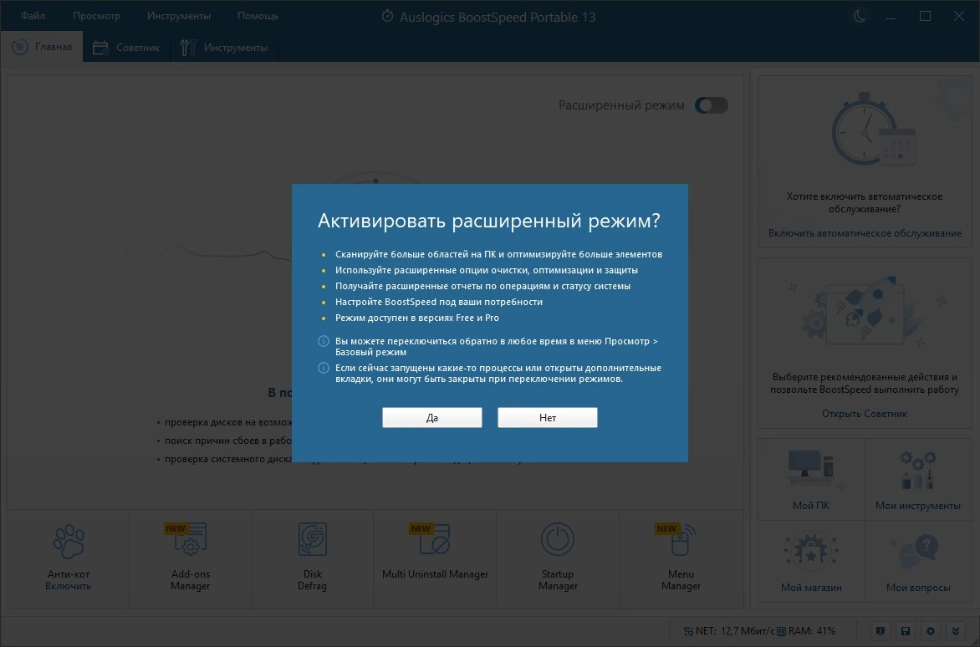Image resolution: width=980 pixels, height=647 pixels.
Task: Click text 'Режим доступен в версиях Free и Pro'
Action: pos(417,318)
